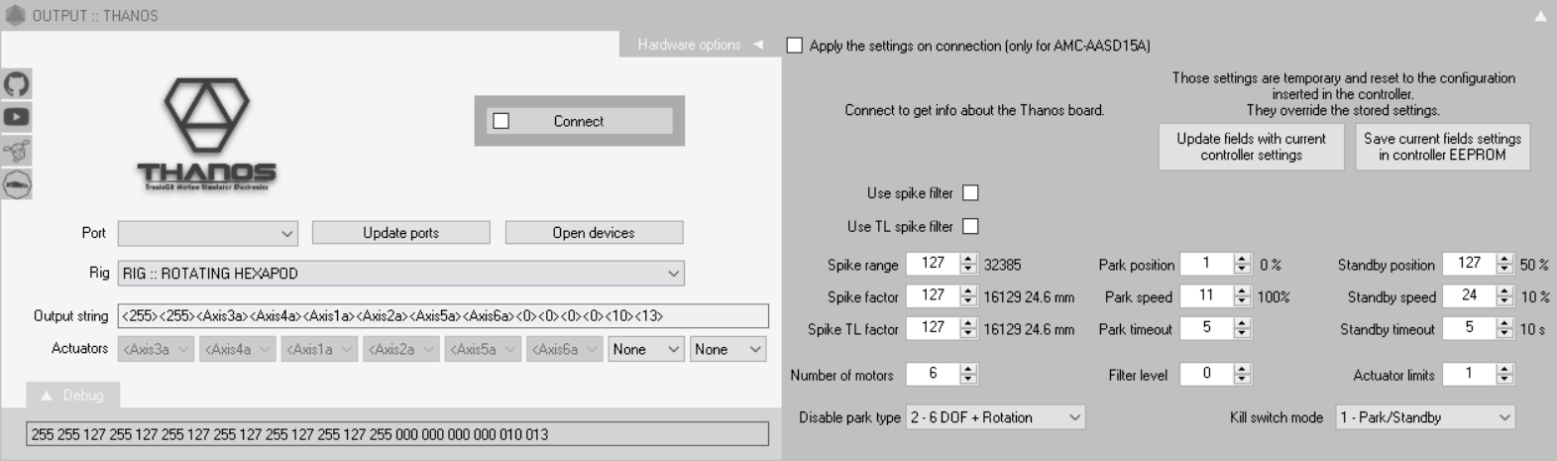Click Update fields with current controller settings
The height and width of the screenshot is (461, 1557).
click(1251, 147)
